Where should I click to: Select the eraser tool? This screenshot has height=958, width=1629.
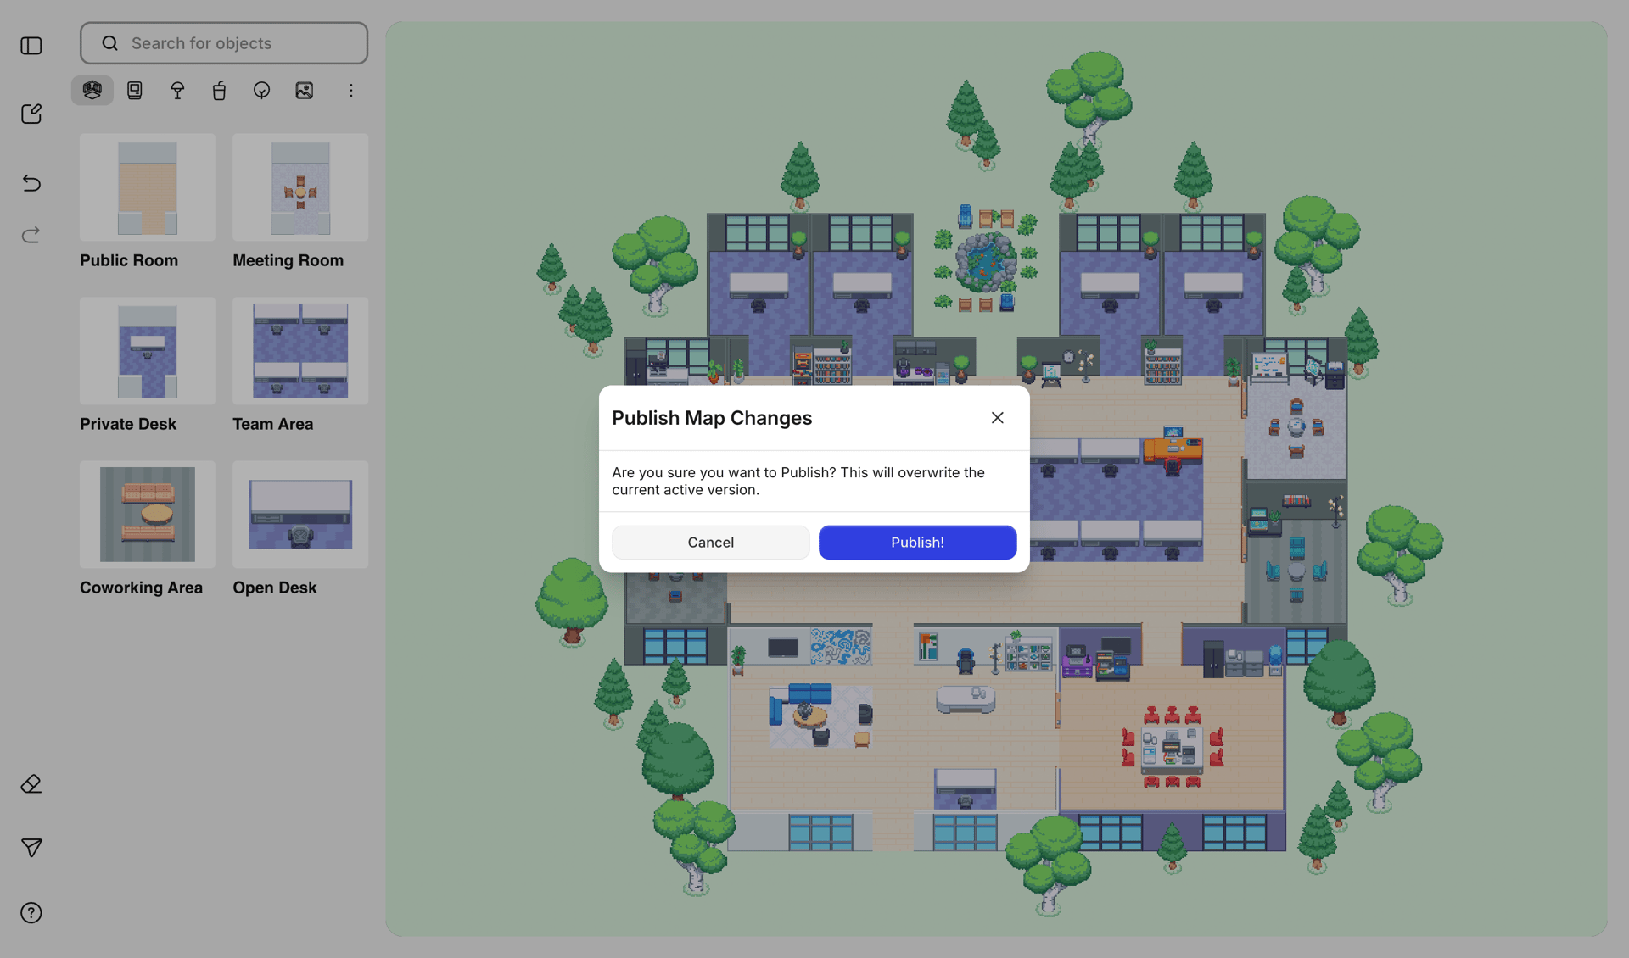(x=31, y=783)
